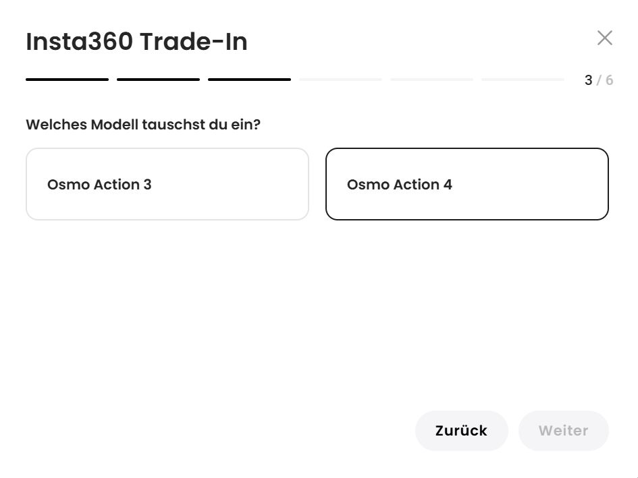Click the question "Welches Modell tauschst du ein?"
Viewport: 638px width, 478px height.
click(142, 125)
